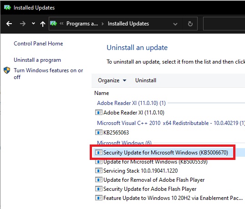This screenshot has height=209, width=245.
Task: Click the Name column header
Action: point(102,93)
